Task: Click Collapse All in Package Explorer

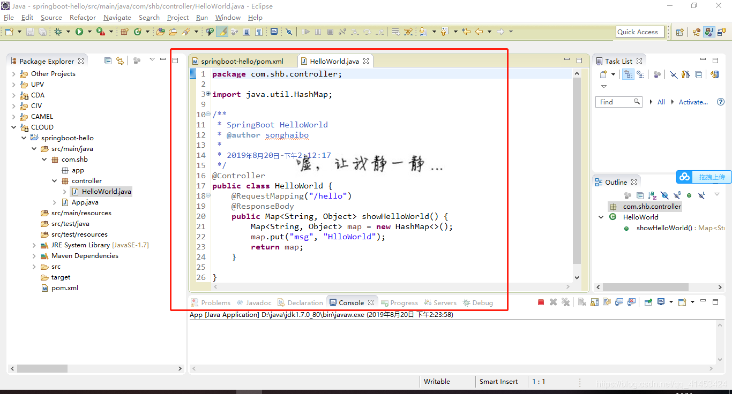Action: click(x=108, y=60)
